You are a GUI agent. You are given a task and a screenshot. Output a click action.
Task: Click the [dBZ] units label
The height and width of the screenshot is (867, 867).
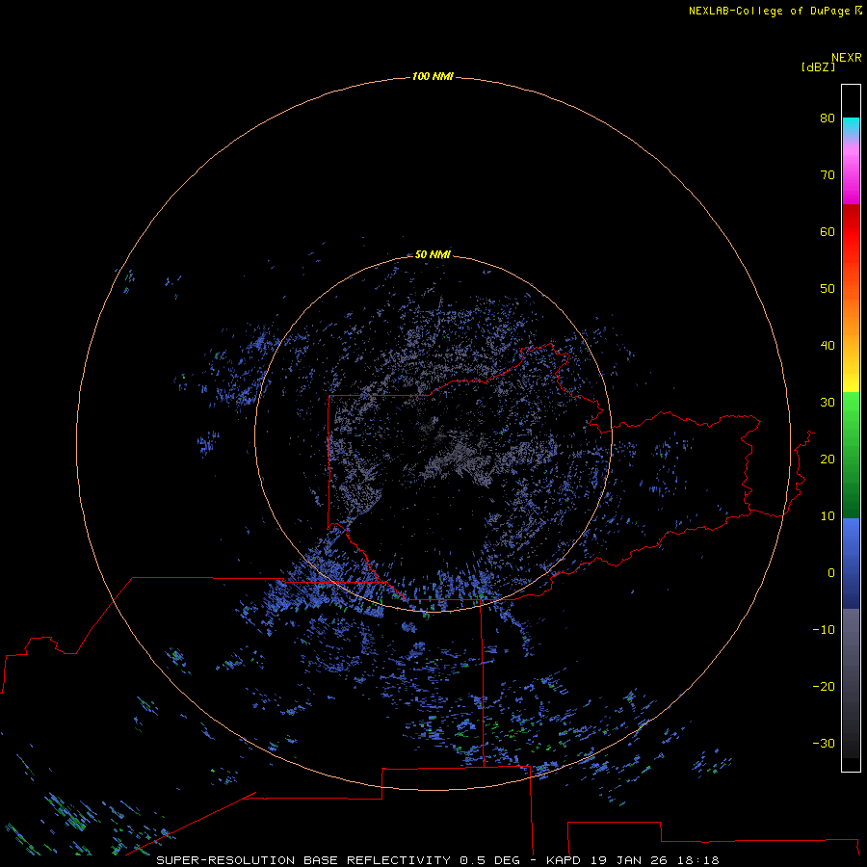pyautogui.click(x=818, y=67)
